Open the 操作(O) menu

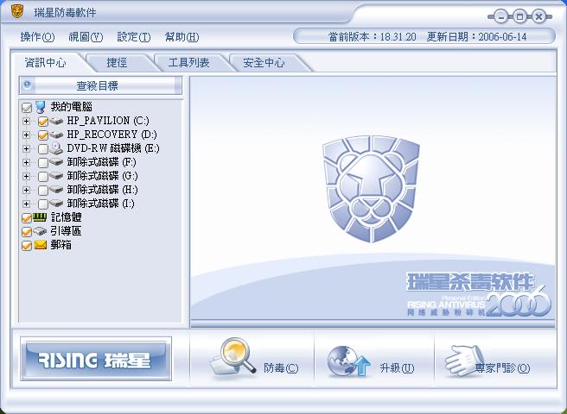37,37
